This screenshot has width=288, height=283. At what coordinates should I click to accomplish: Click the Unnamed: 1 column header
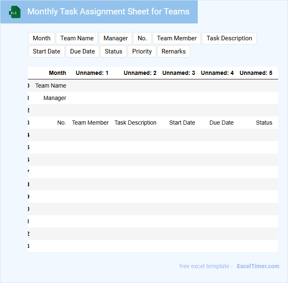92,73
